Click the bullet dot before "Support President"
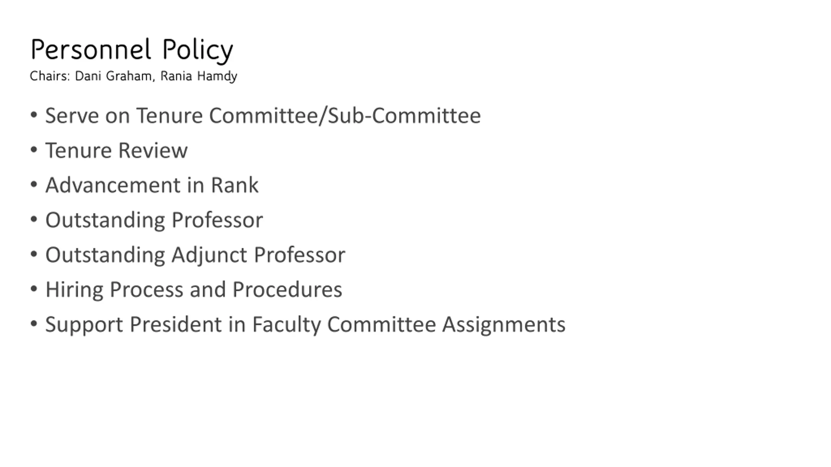 [34, 324]
